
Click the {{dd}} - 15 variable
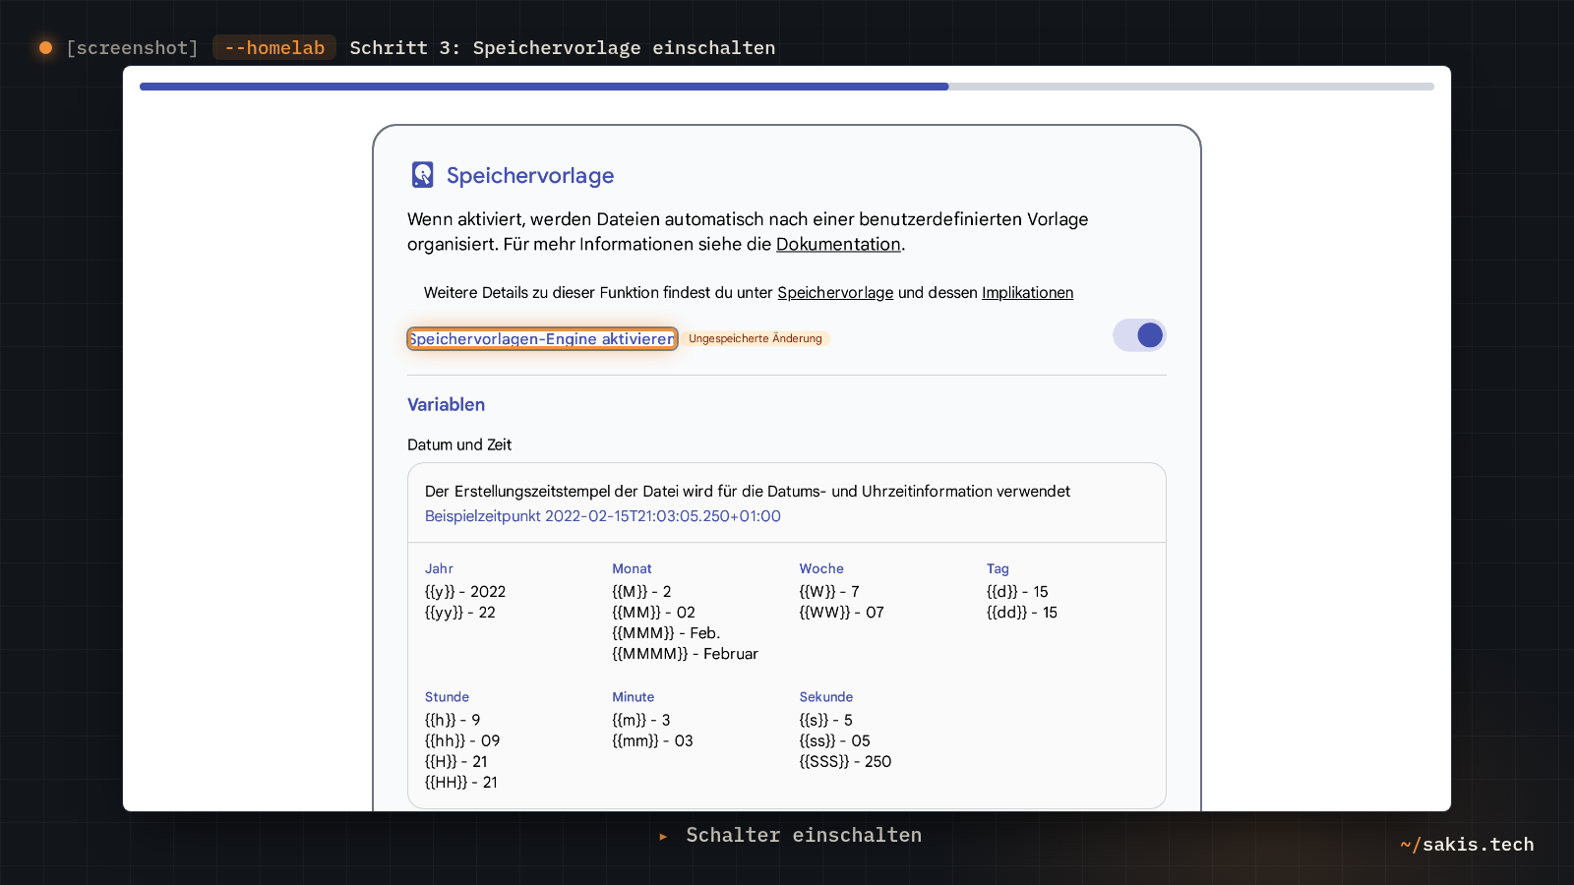pyautogui.click(x=1022, y=613)
